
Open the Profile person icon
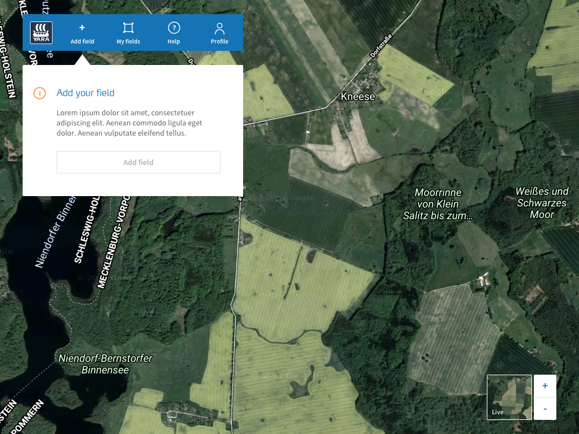[219, 29]
